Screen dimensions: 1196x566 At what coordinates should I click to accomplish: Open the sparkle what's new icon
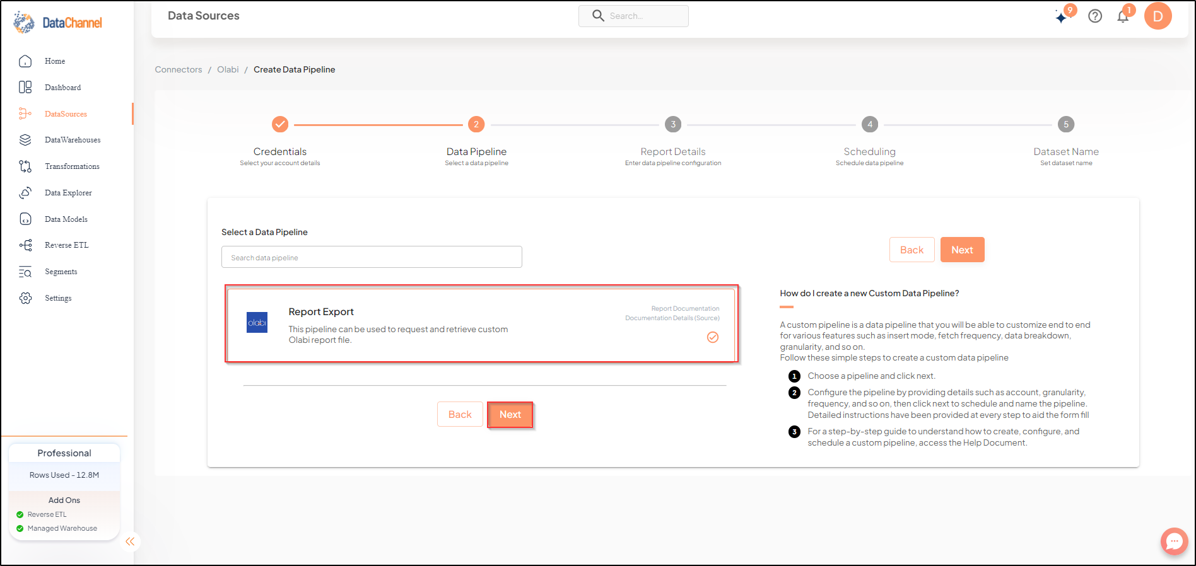(x=1062, y=17)
